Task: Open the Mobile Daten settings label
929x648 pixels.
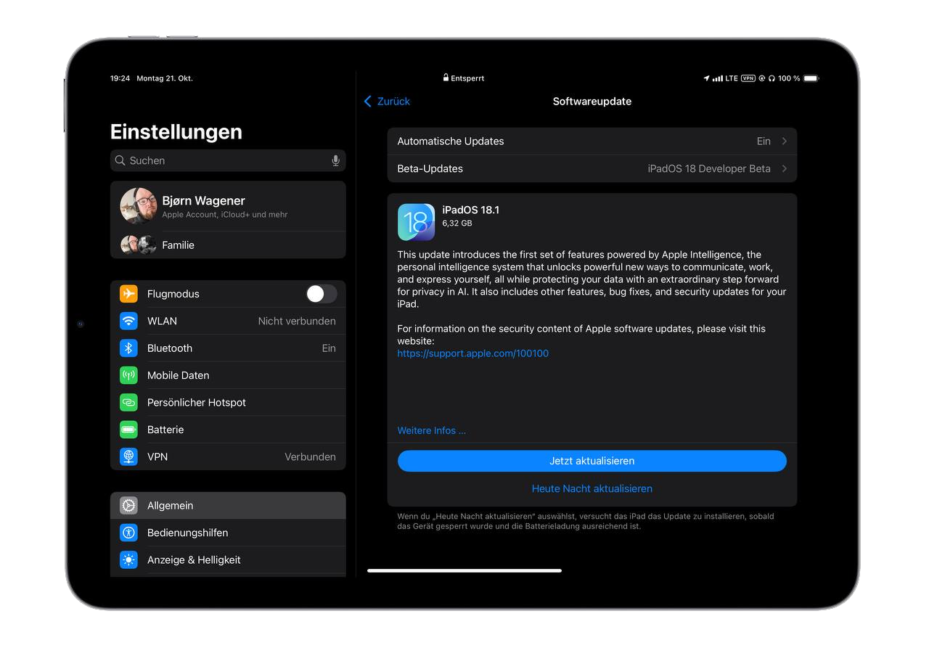Action: pos(179,375)
